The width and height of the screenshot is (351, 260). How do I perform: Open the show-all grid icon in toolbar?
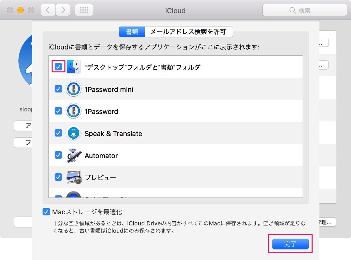(84, 10)
